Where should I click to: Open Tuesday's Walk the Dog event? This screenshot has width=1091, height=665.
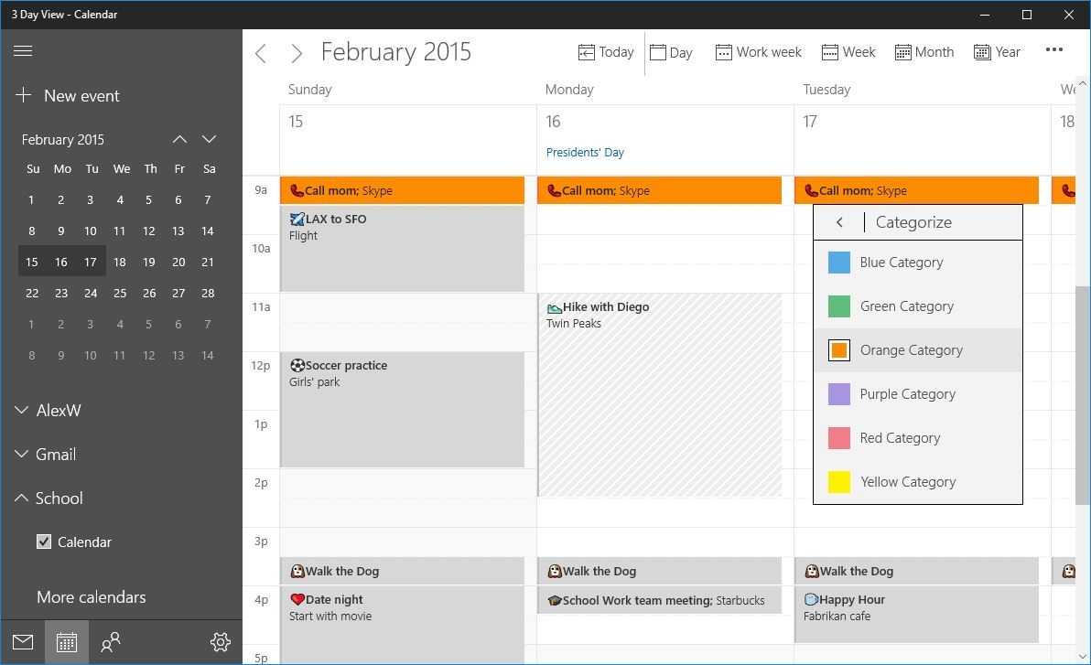(x=916, y=571)
